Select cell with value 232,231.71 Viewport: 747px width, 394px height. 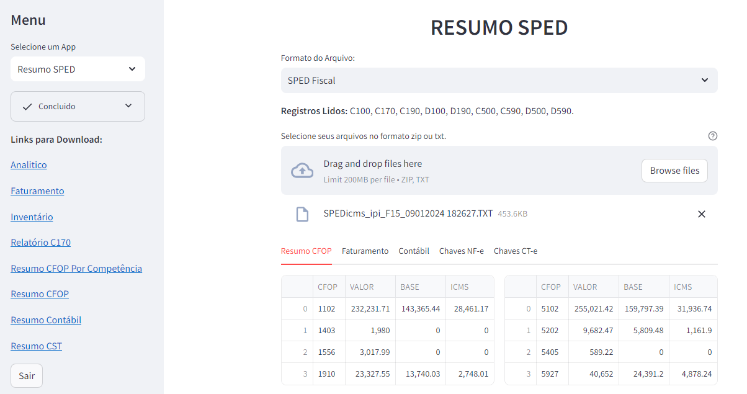(370, 308)
